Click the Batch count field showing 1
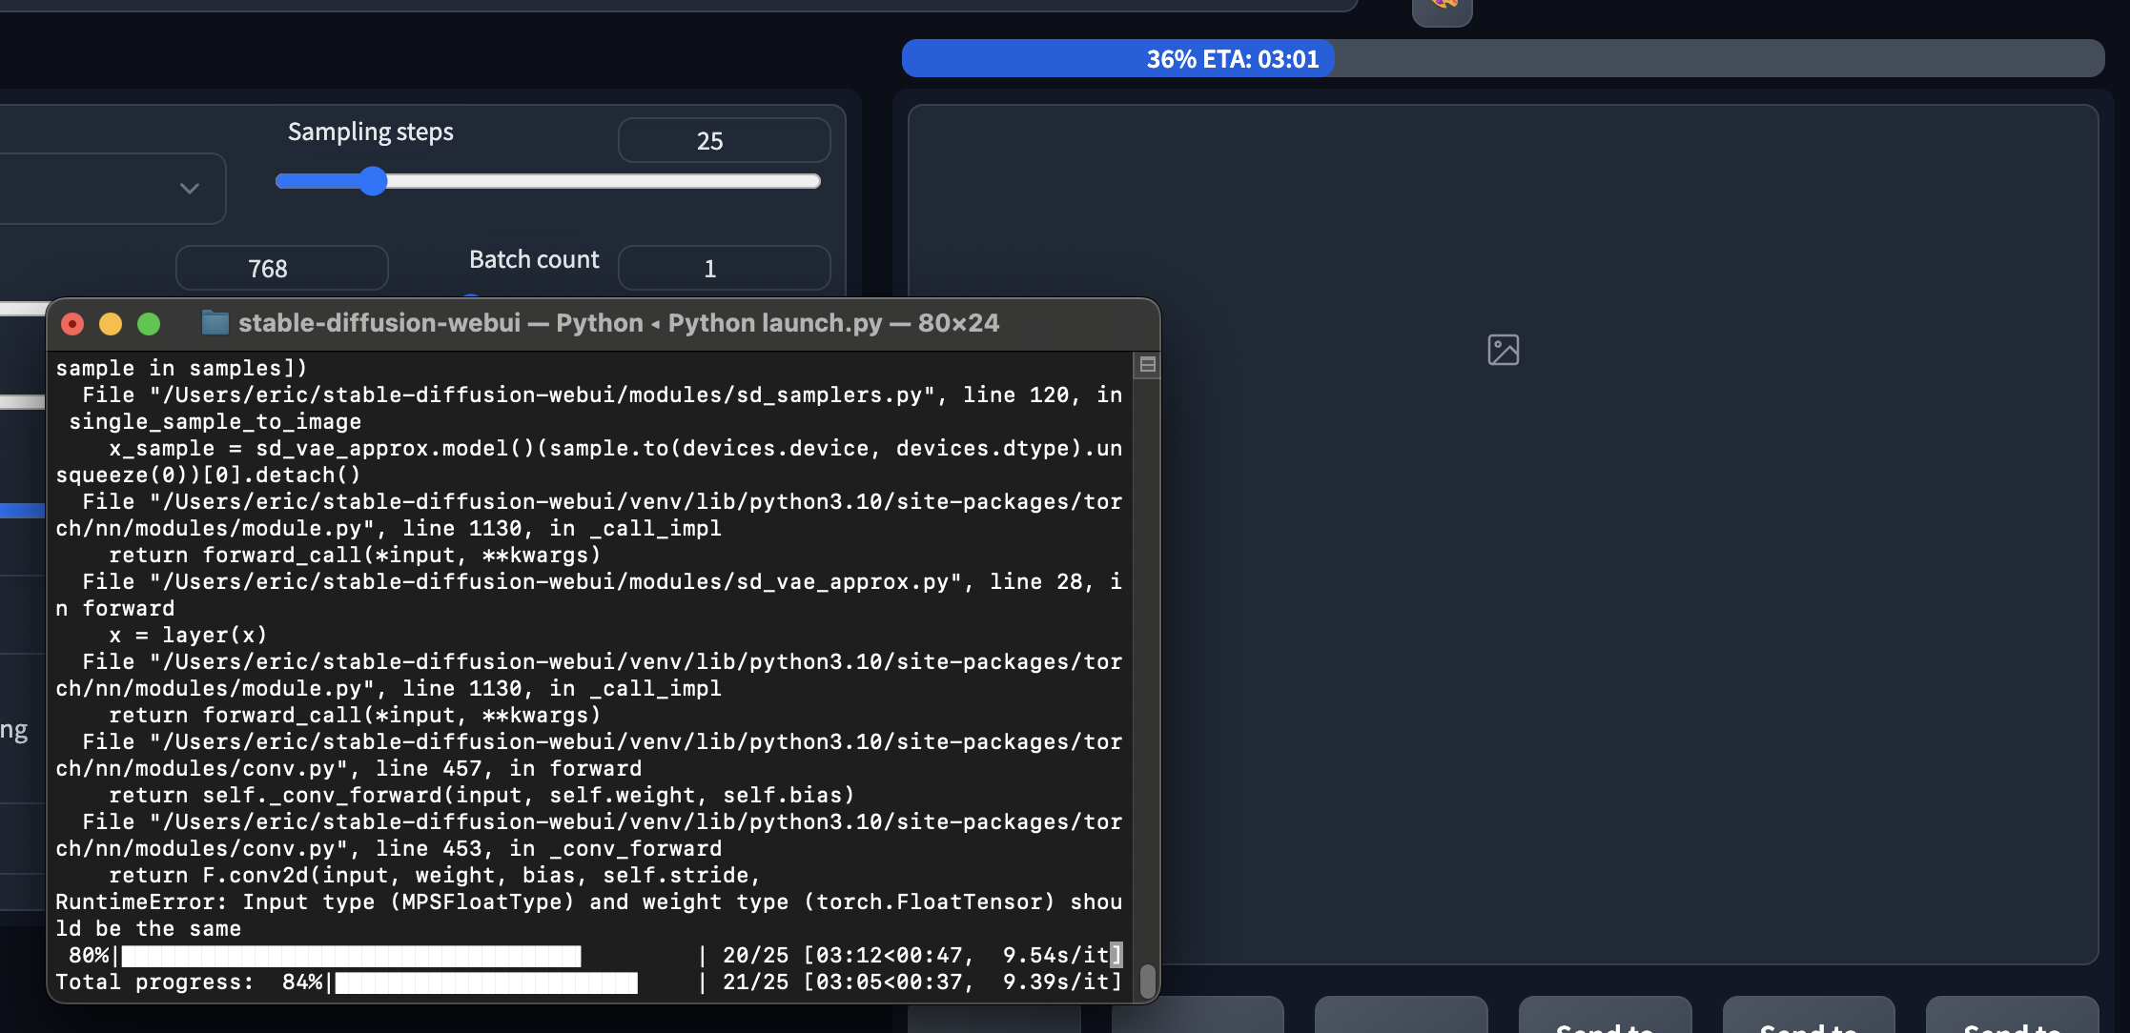Image resolution: width=2130 pixels, height=1033 pixels. click(724, 268)
